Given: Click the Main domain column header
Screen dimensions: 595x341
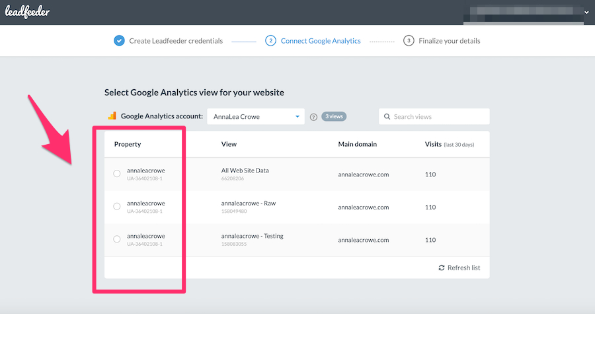Looking at the screenshot, I should [358, 144].
